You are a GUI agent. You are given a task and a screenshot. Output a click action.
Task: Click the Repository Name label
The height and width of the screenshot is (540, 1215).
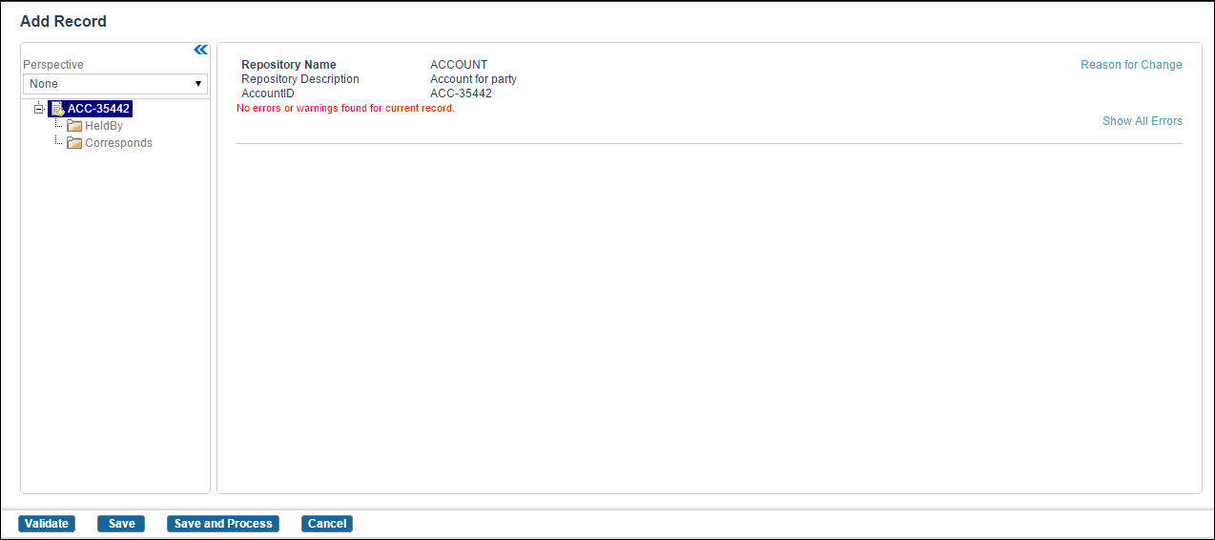[289, 65]
